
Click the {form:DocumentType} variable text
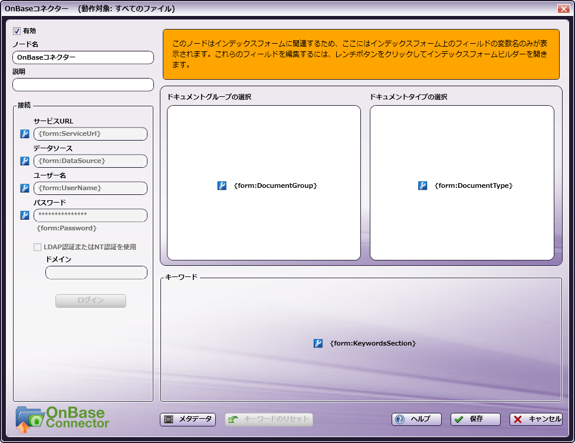tap(474, 185)
